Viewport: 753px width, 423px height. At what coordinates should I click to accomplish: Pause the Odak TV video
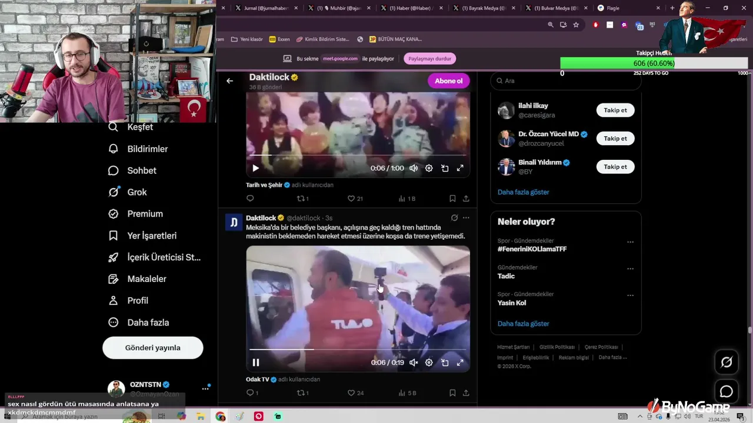pyautogui.click(x=255, y=362)
